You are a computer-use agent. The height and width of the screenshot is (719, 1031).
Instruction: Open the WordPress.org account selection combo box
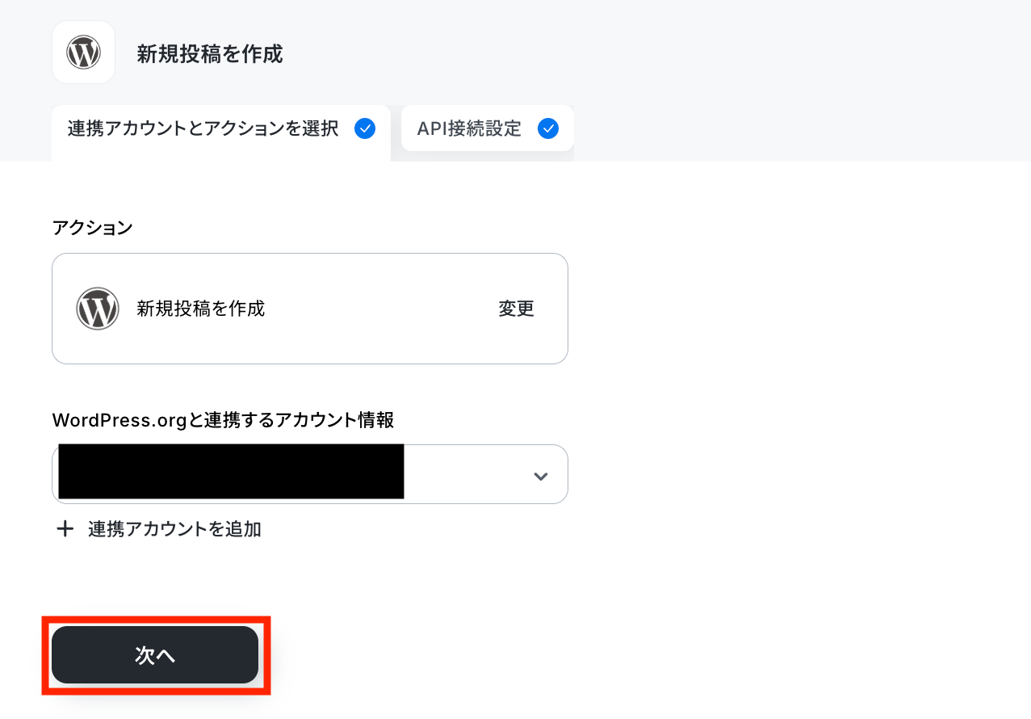[x=310, y=474]
